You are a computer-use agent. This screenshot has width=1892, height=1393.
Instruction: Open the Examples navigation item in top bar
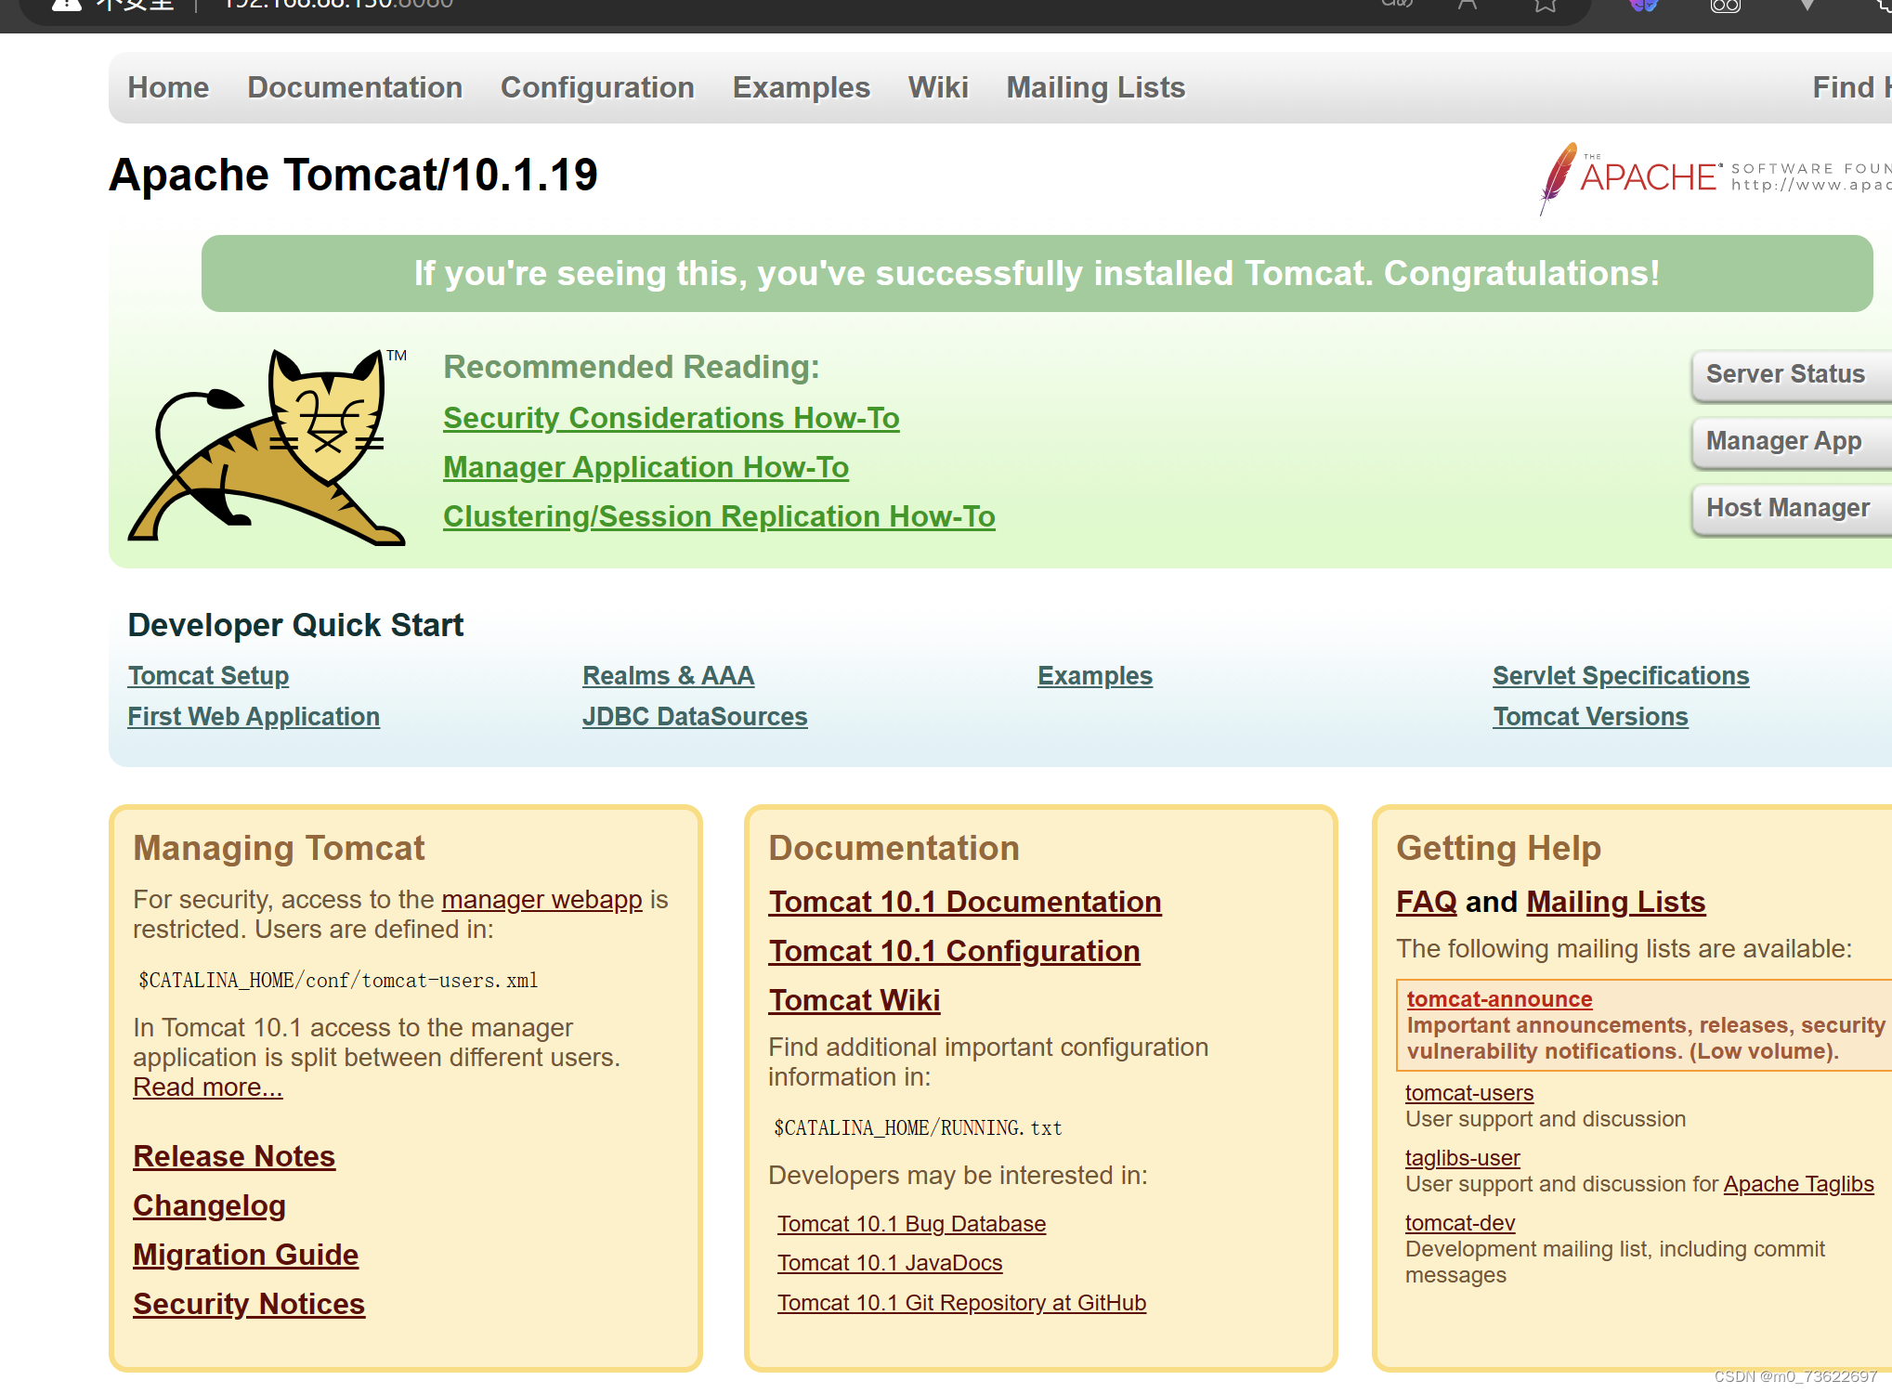(802, 87)
